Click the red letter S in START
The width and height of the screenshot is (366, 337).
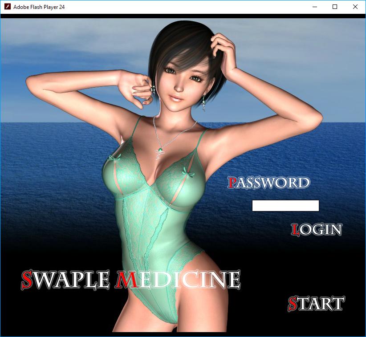pyautogui.click(x=293, y=304)
